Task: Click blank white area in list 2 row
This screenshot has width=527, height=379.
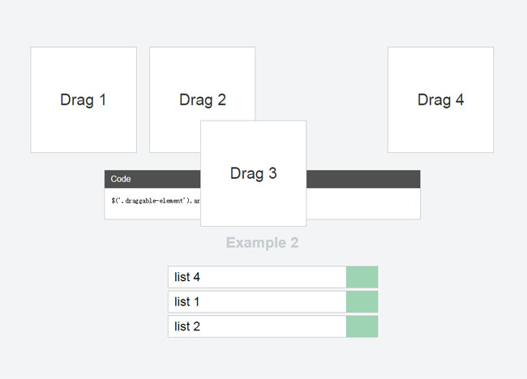Action: point(276,326)
